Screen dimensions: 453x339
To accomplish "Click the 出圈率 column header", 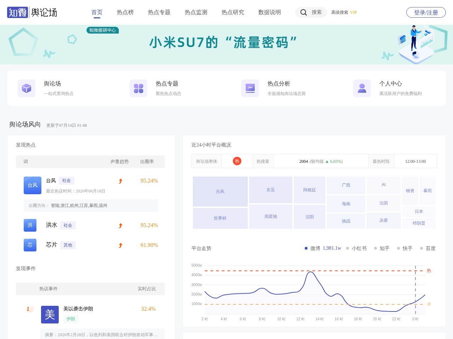I will click(147, 162).
